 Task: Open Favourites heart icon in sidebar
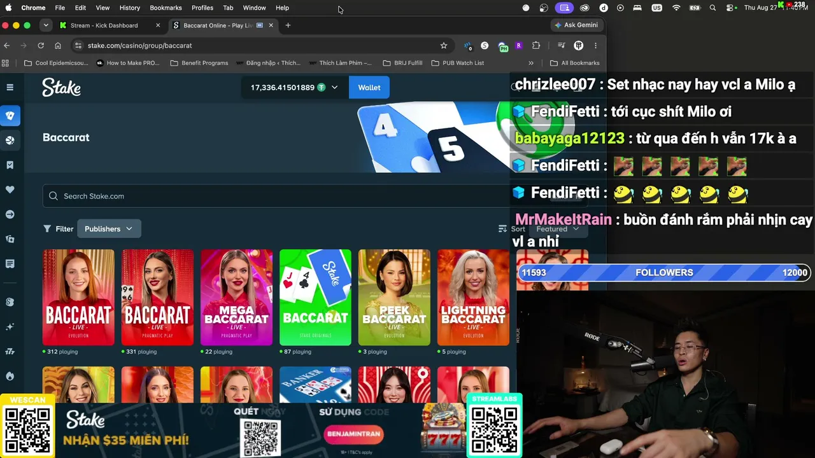click(x=10, y=190)
